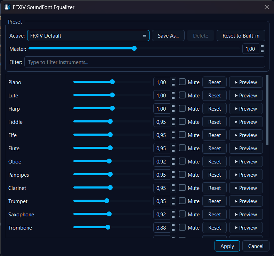Image resolution: width=274 pixels, height=256 pixels.
Task: Reset the Lute volume
Action: coord(215,95)
